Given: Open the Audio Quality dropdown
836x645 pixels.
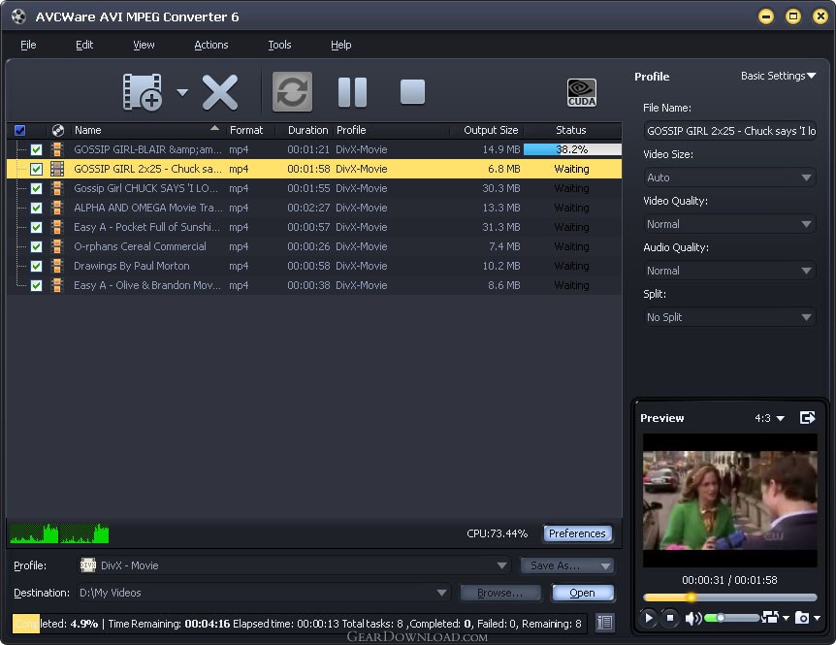Looking at the screenshot, I should tap(729, 271).
